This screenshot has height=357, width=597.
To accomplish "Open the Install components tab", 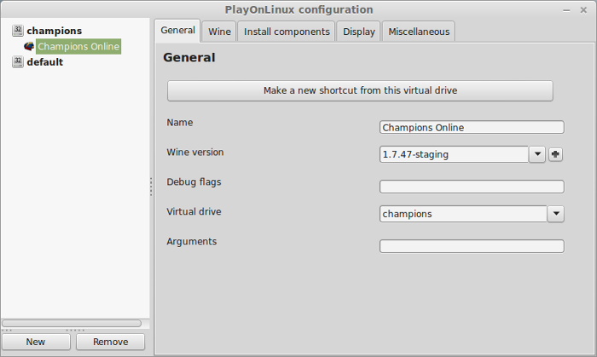I will point(287,32).
